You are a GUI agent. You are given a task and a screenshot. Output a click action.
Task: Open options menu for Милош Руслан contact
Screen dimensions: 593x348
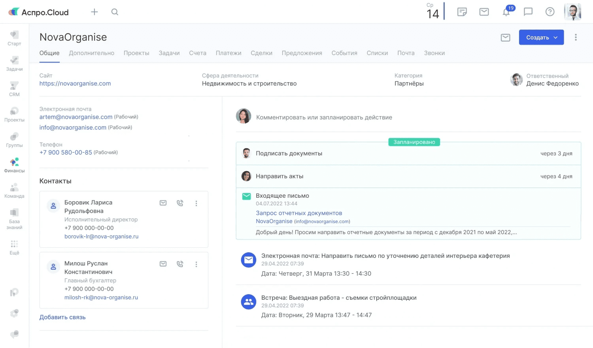[x=196, y=264]
